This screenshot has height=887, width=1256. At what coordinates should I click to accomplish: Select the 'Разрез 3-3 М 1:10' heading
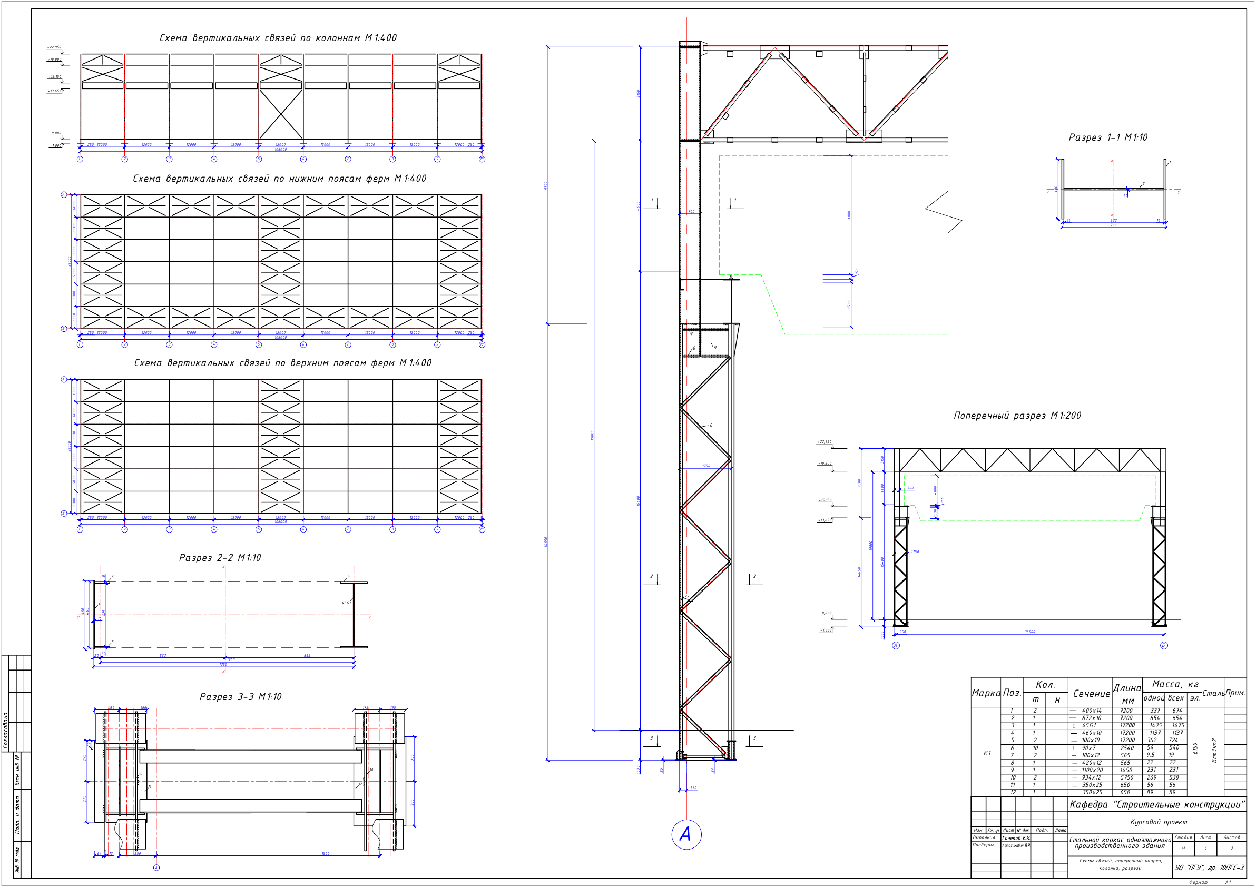(240, 697)
